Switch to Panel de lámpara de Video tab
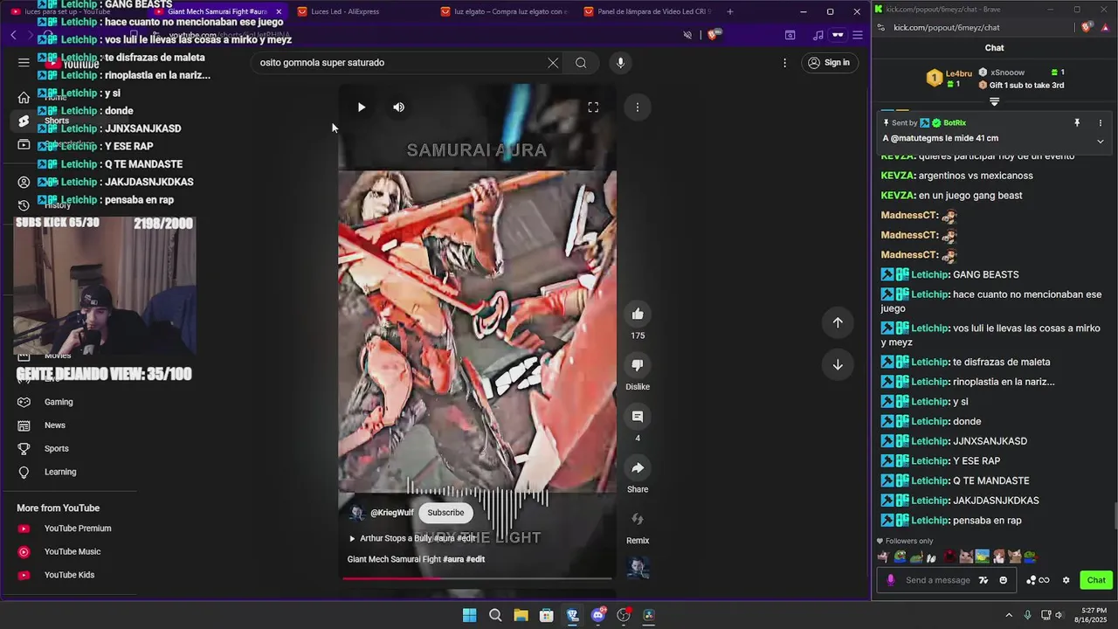1118x629 pixels. click(646, 11)
